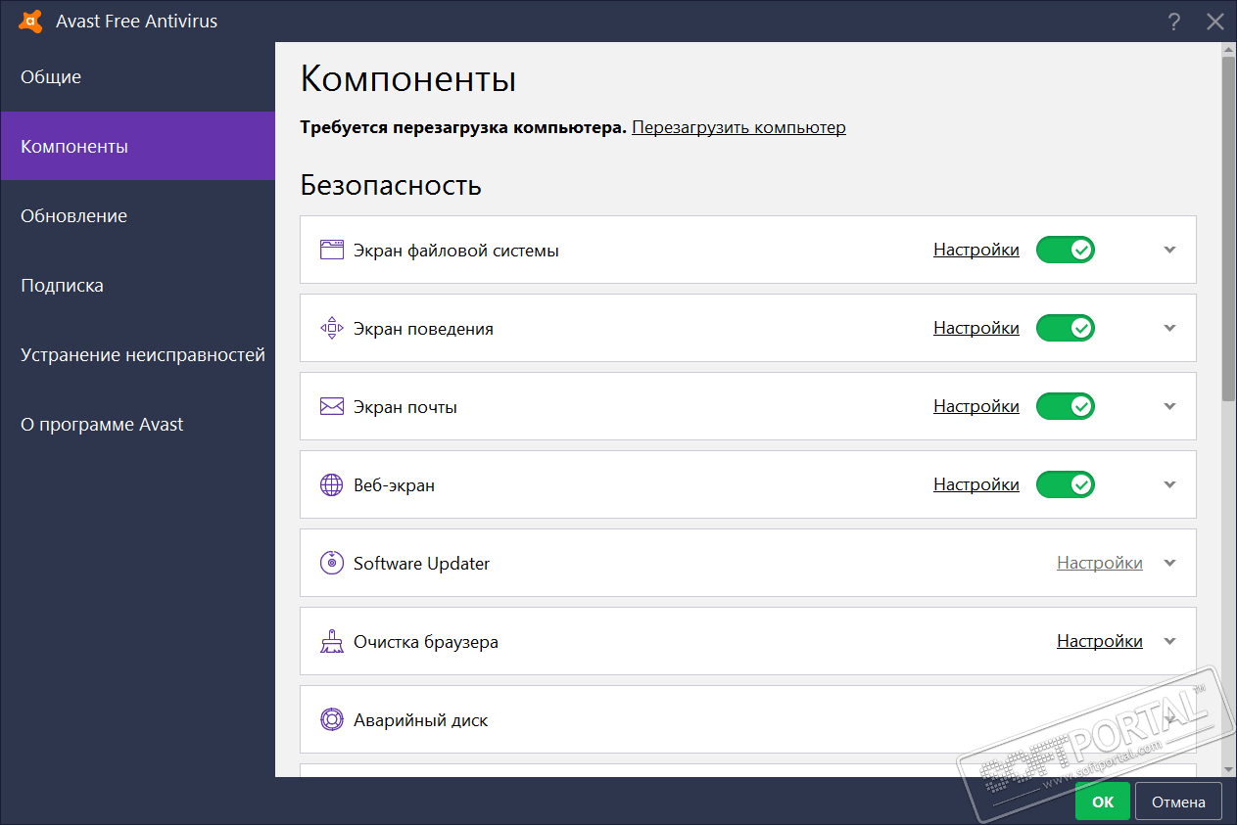Open О программе Avast section
The image size is (1237, 825).
(x=138, y=425)
